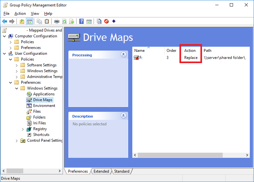The height and width of the screenshot is (182, 254).
Task: Toggle Show/Hide Console Tree toolbar button
Action: pos(30,22)
